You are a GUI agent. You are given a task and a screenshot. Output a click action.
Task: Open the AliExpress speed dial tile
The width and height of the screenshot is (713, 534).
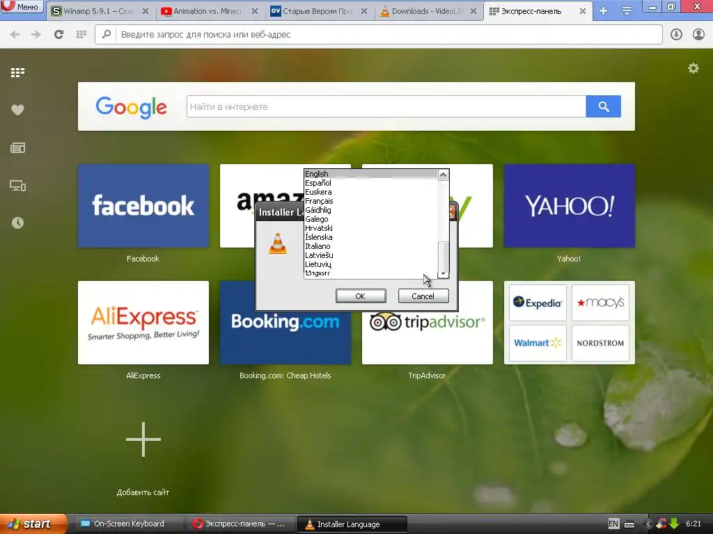[143, 323]
